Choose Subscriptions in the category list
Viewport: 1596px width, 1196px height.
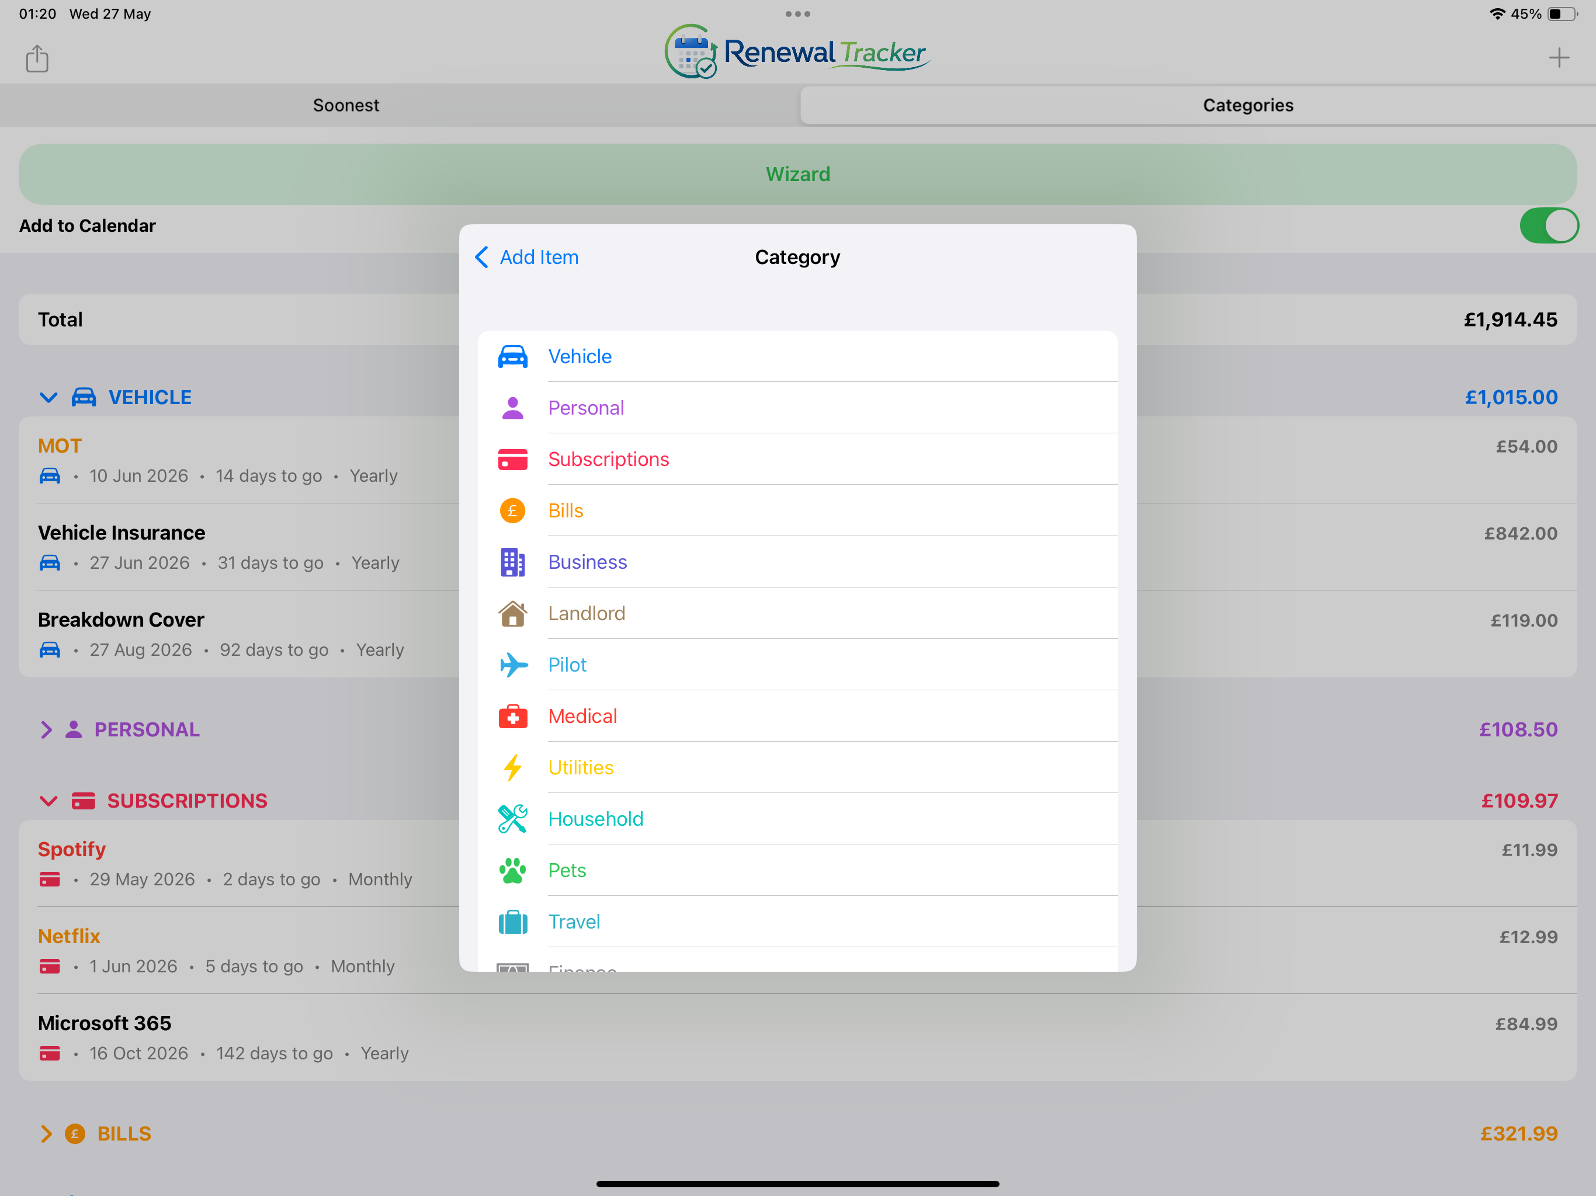point(797,460)
